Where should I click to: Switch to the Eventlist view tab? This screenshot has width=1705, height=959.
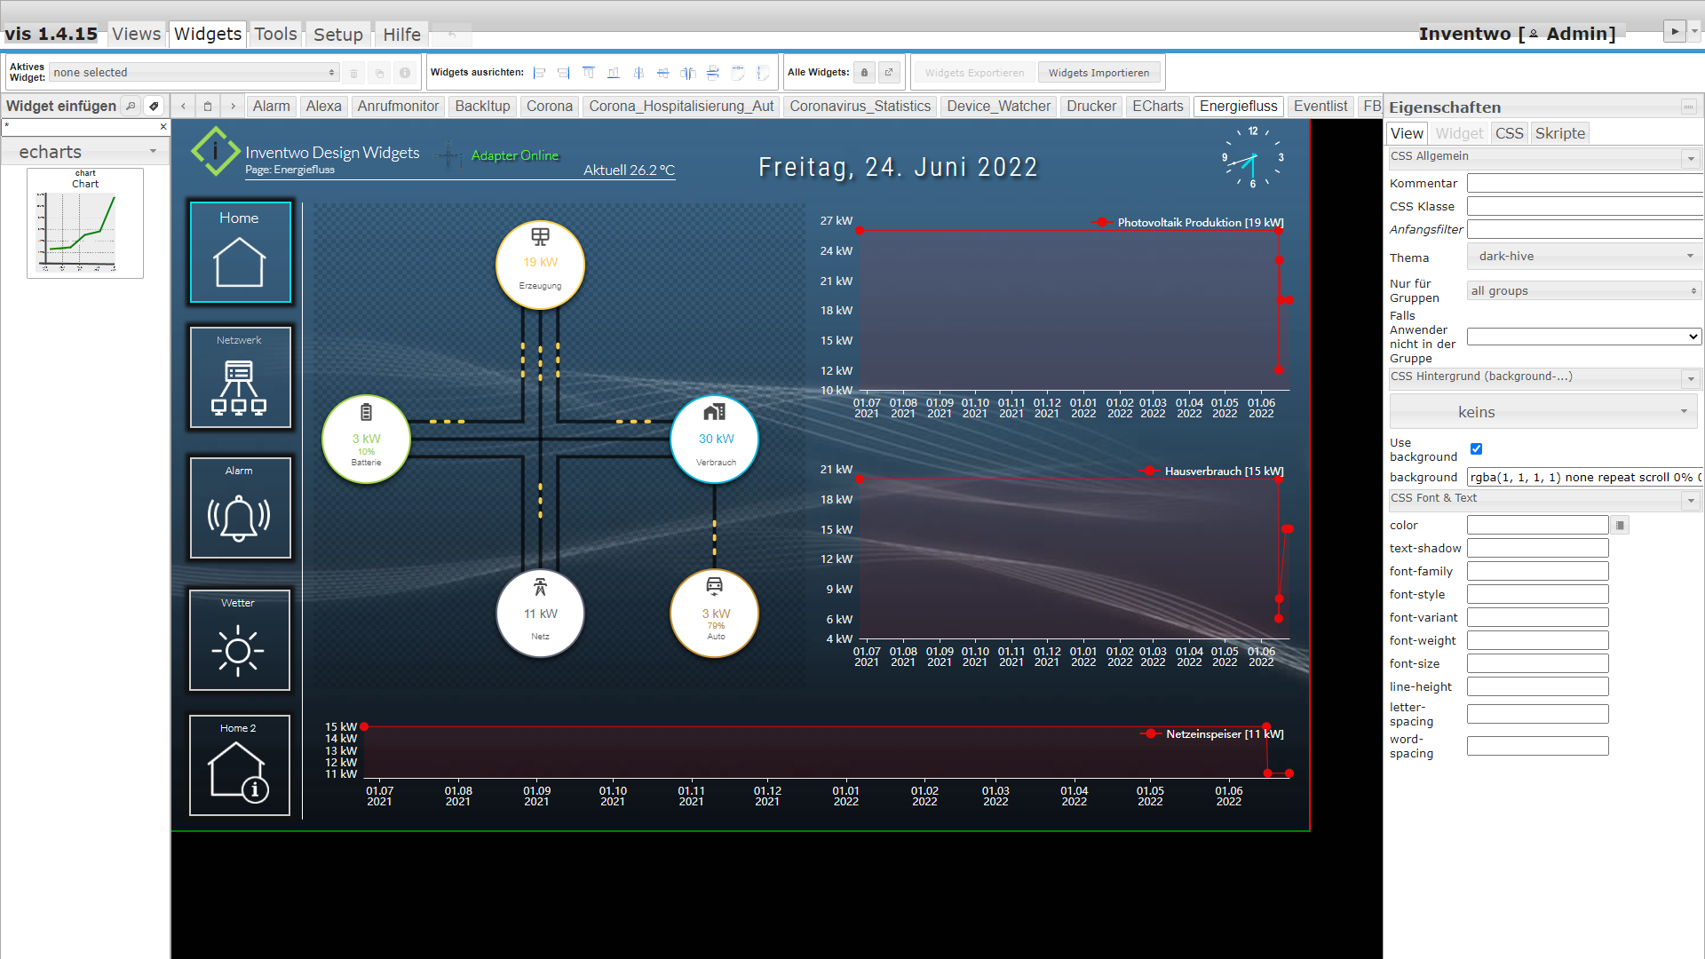click(1320, 107)
